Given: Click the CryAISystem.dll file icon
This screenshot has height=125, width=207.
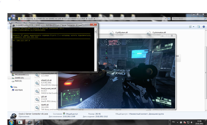Looking at the screenshot, I should point(111,33).
